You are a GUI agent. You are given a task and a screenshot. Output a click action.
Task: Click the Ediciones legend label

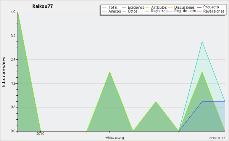(x=136, y=7)
